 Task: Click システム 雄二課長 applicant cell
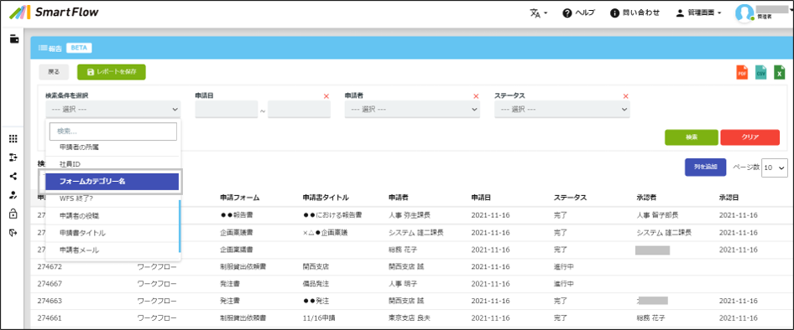point(416,233)
